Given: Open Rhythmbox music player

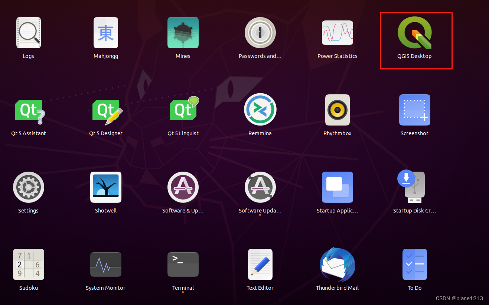Looking at the screenshot, I should pyautogui.click(x=337, y=110).
